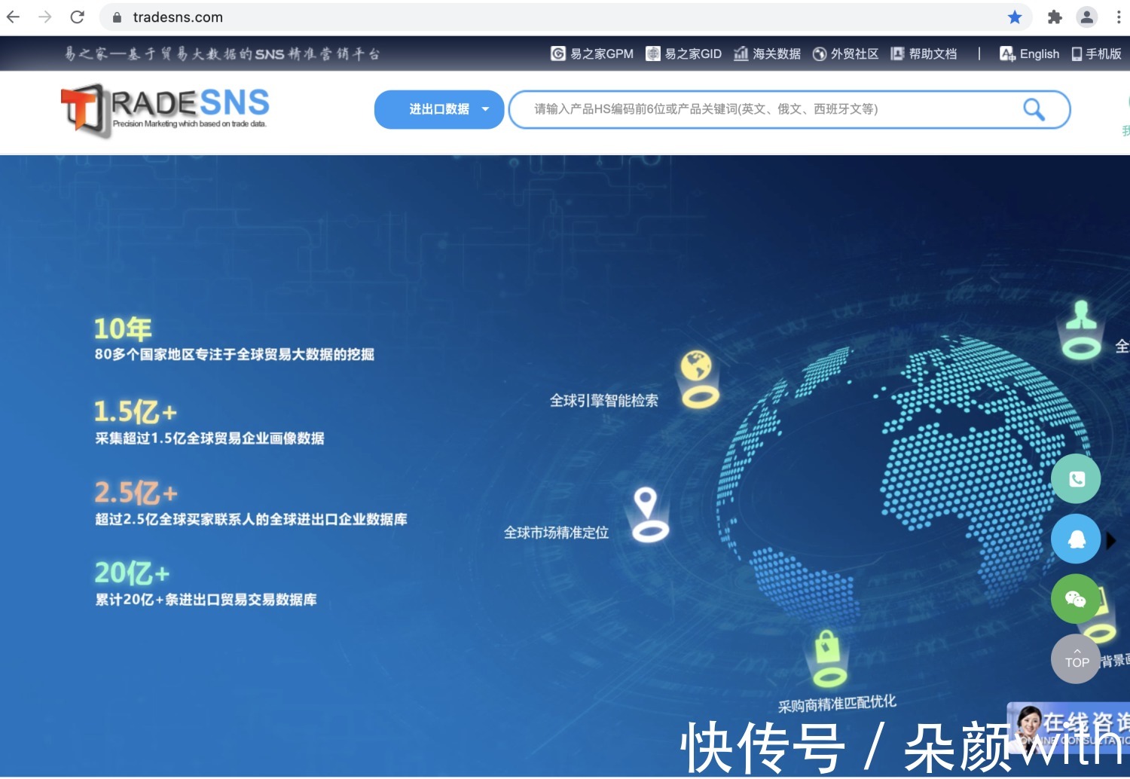The image size is (1130, 779).
Task: Open the 易之家GID link
Action: (x=684, y=53)
